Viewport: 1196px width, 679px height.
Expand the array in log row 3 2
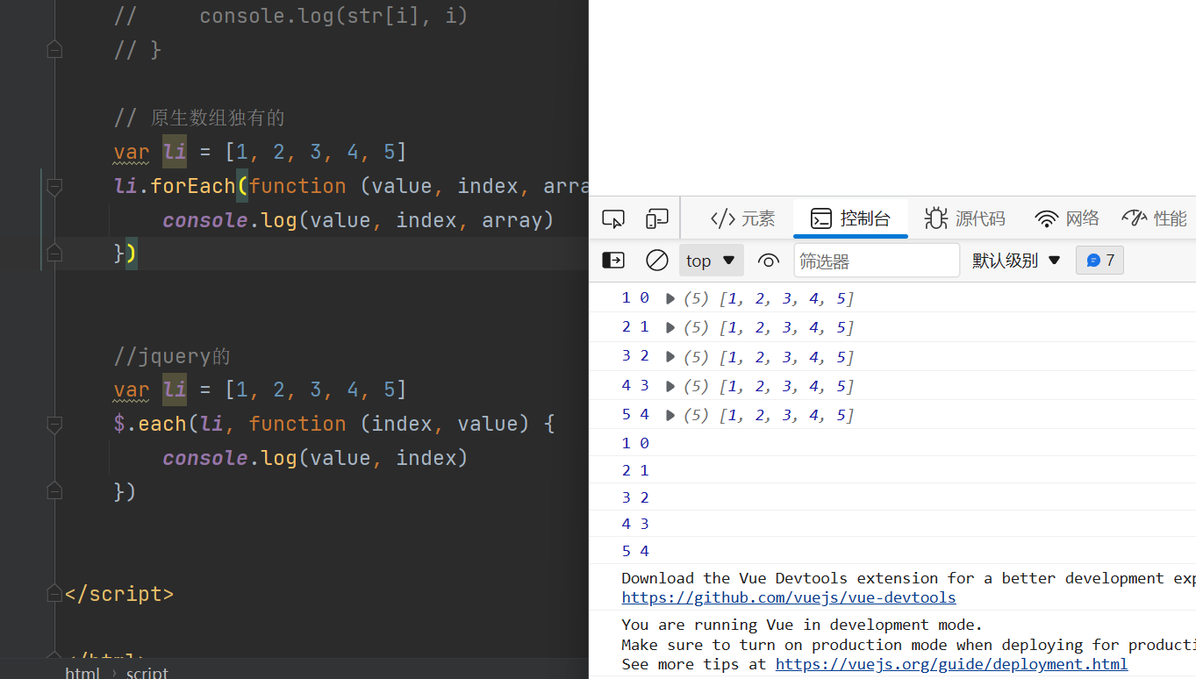point(670,357)
